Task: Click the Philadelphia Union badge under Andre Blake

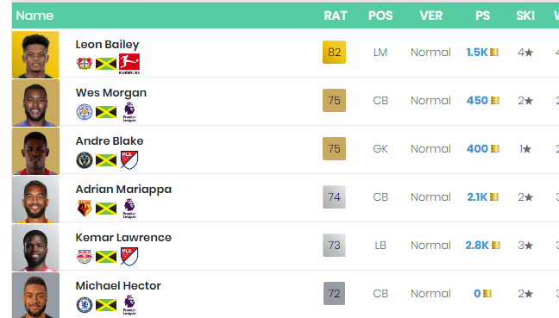Action: pos(85,160)
